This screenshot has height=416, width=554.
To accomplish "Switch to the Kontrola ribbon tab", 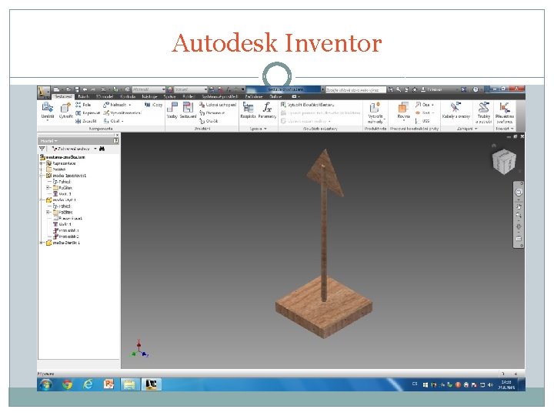I will pos(128,96).
